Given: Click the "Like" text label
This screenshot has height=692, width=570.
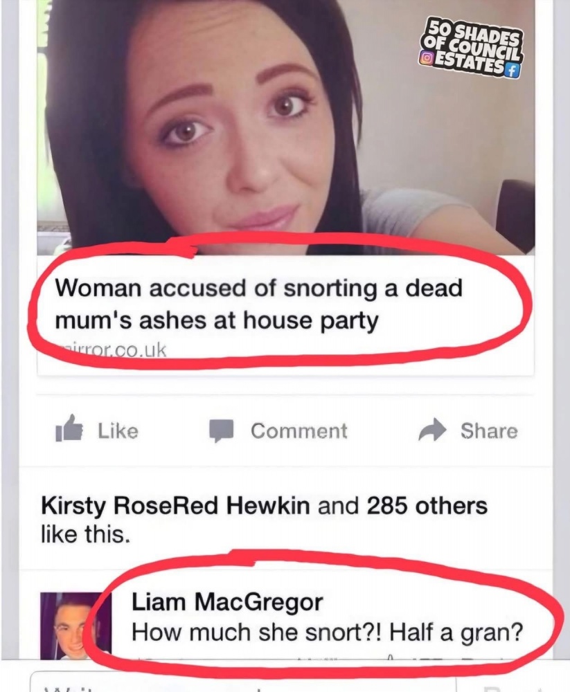Looking at the screenshot, I should click(118, 430).
